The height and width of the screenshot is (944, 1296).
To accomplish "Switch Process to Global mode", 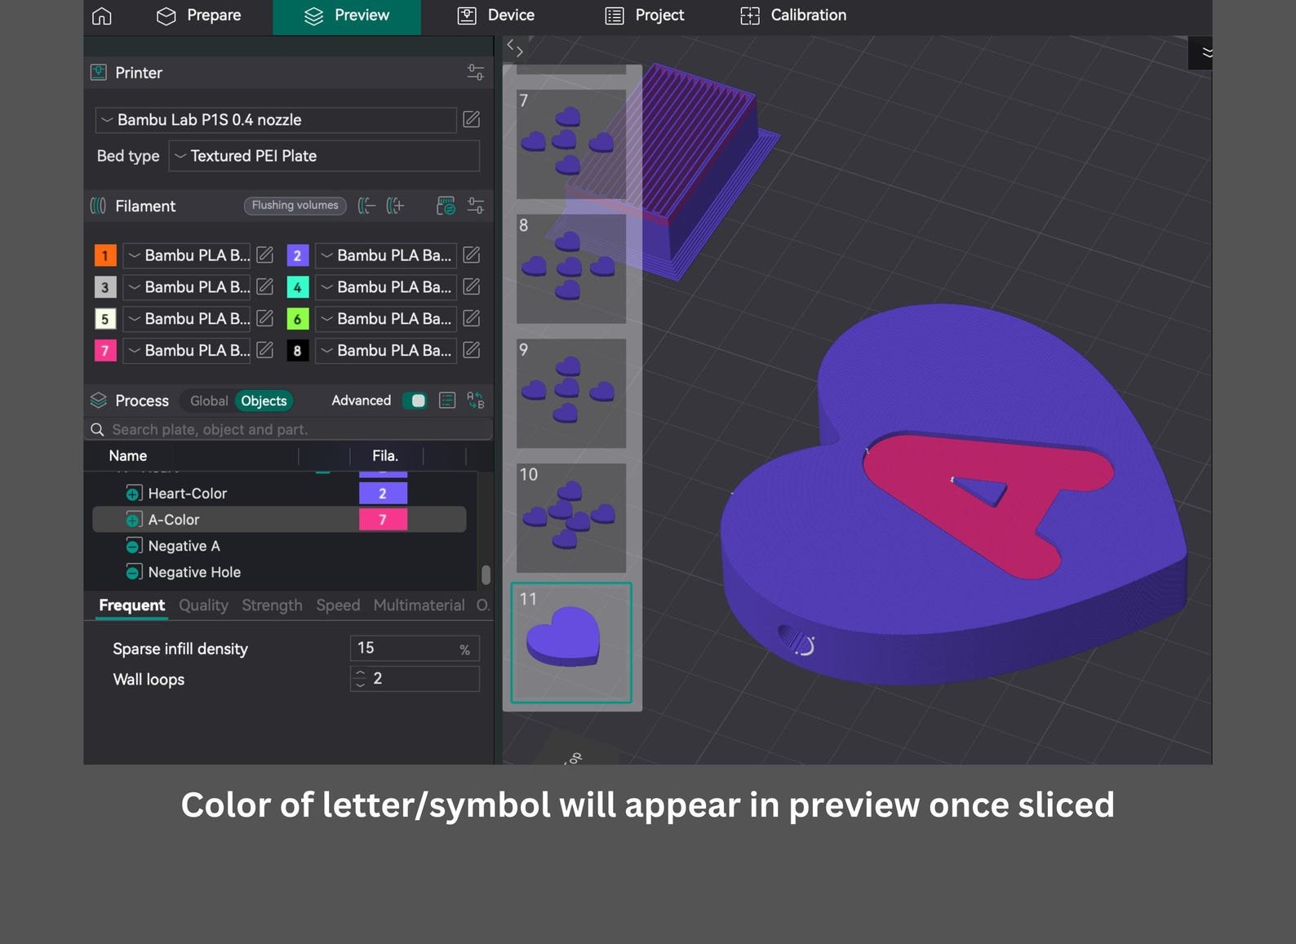I will click(209, 401).
